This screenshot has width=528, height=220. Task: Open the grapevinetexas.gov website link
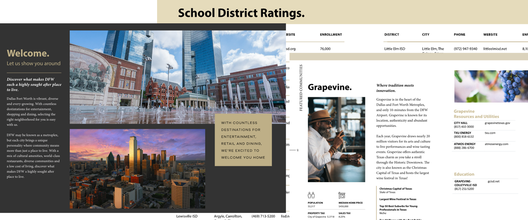[x=497, y=123]
